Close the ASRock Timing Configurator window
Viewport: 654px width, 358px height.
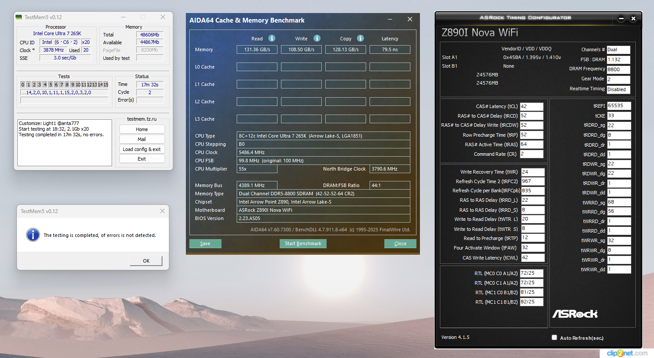tap(633, 18)
